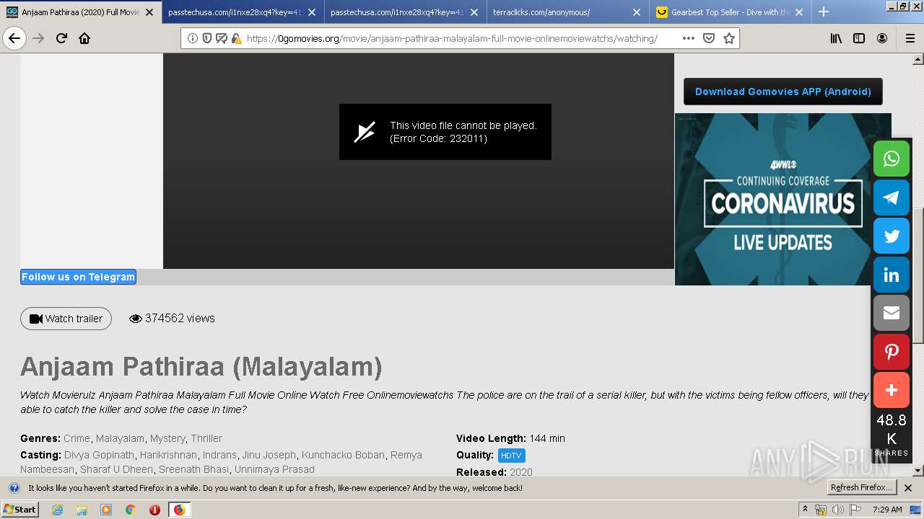Click the 374562 views counter
924x519 pixels.
pos(172,319)
